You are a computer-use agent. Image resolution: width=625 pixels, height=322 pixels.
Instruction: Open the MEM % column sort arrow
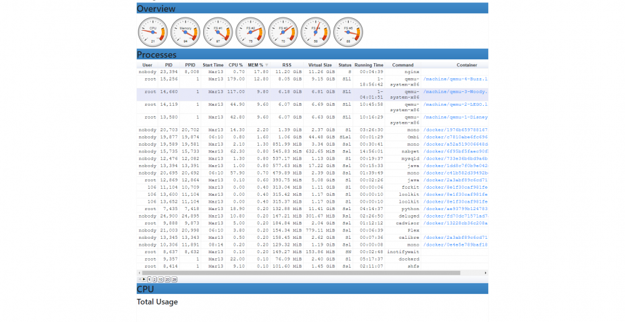pos(267,65)
